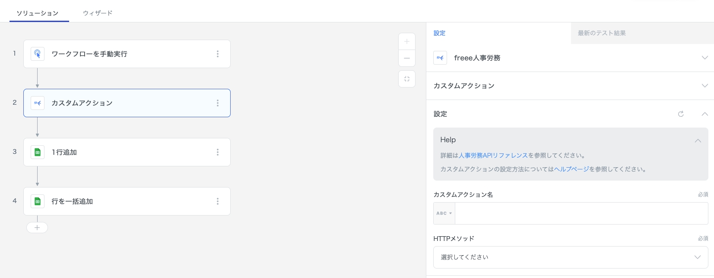This screenshot has height=278, width=714.
Task: Open the three-dot menu for ワークフローを手動実行
Action: coord(218,54)
